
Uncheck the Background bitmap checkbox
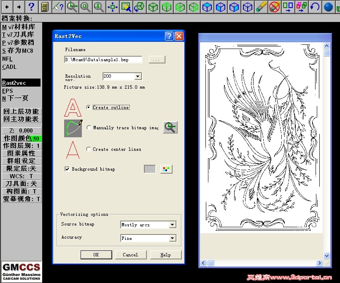(67, 169)
